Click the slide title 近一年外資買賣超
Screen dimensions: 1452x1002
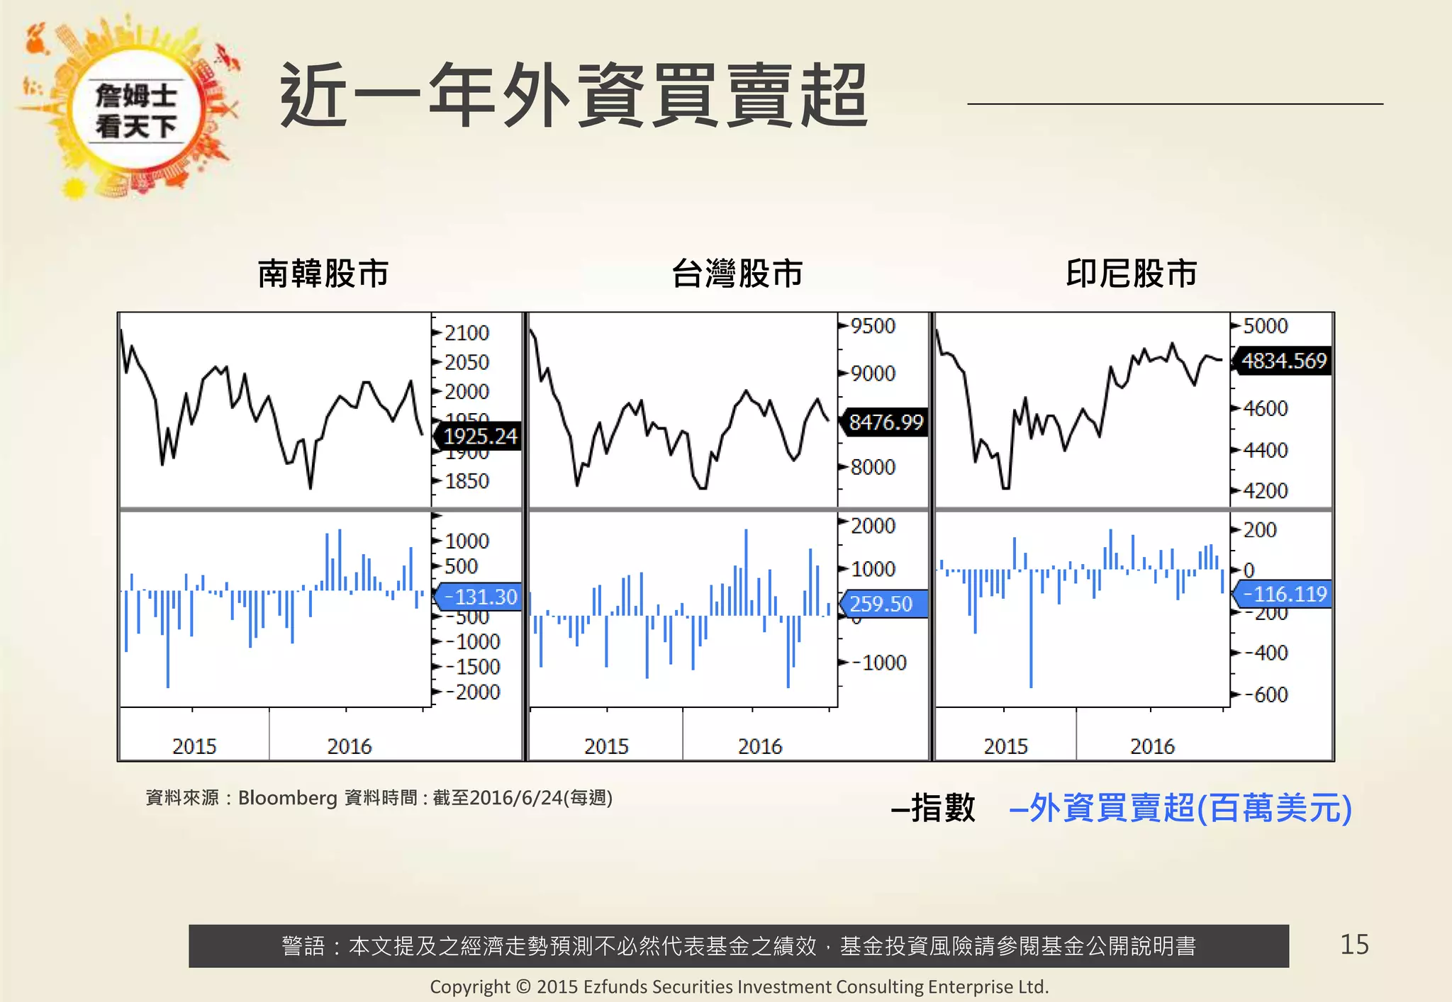574,96
